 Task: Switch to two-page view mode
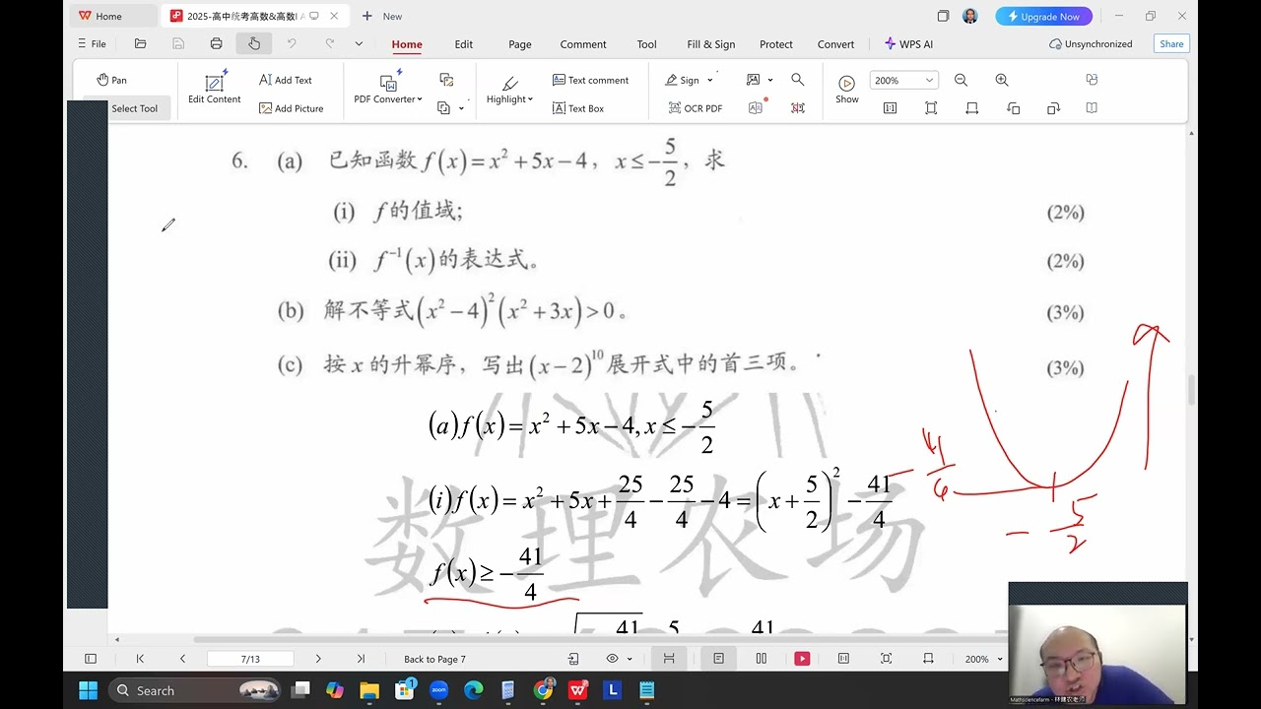761,659
